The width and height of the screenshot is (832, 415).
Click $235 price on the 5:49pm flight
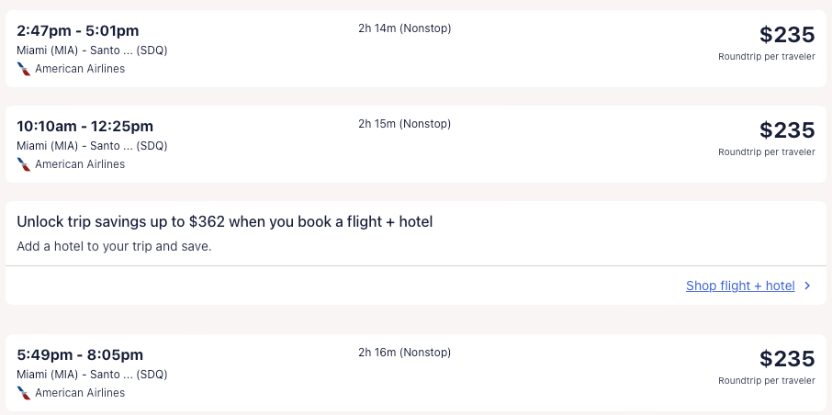coord(787,359)
